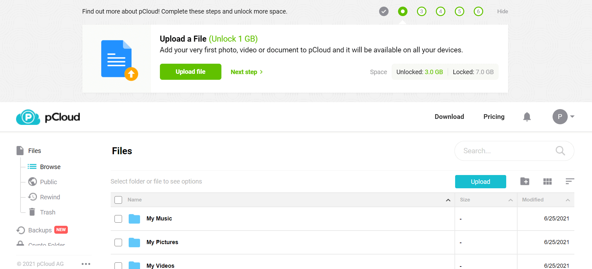Open Rewind in the sidebar

44,197
